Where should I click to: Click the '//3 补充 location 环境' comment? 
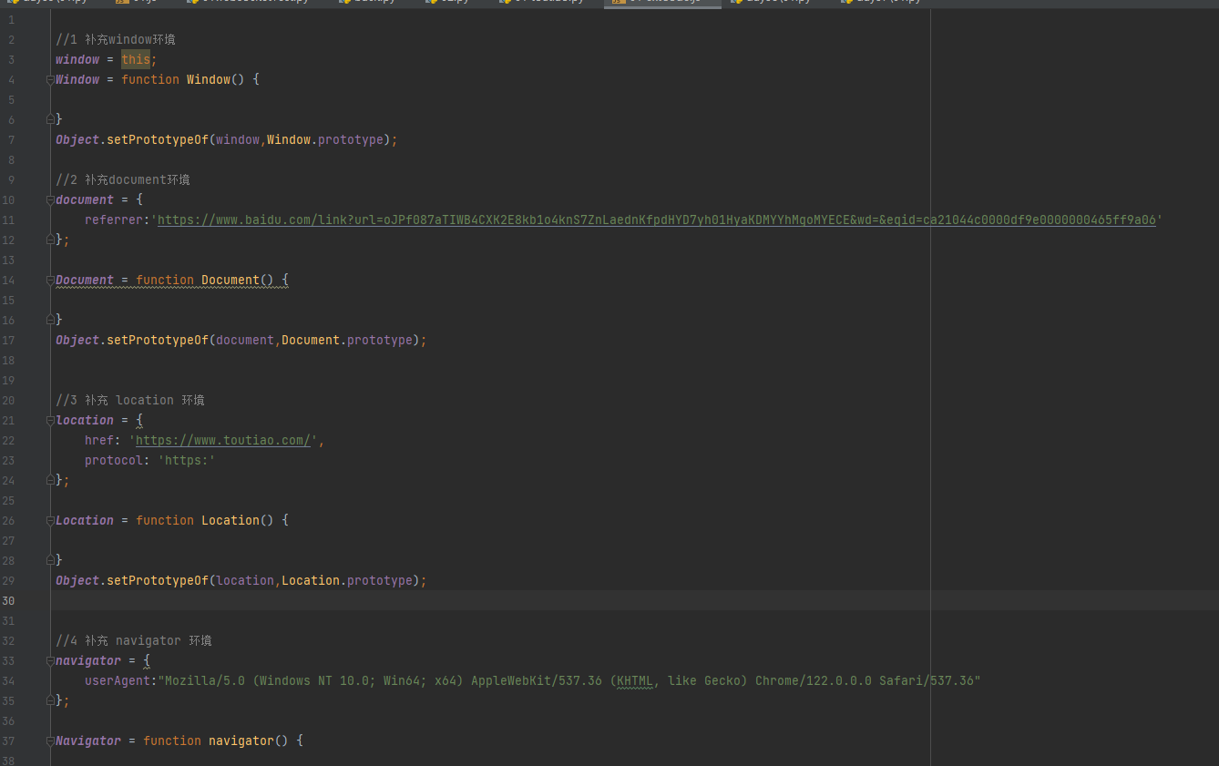pos(130,400)
